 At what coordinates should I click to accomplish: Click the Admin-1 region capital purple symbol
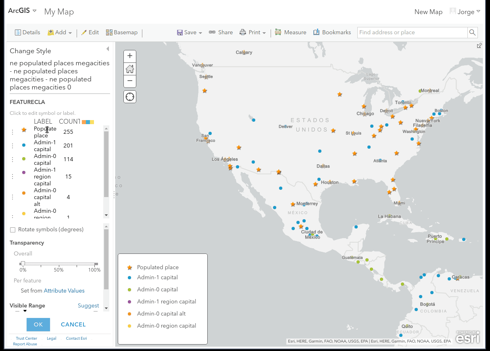coord(24,172)
